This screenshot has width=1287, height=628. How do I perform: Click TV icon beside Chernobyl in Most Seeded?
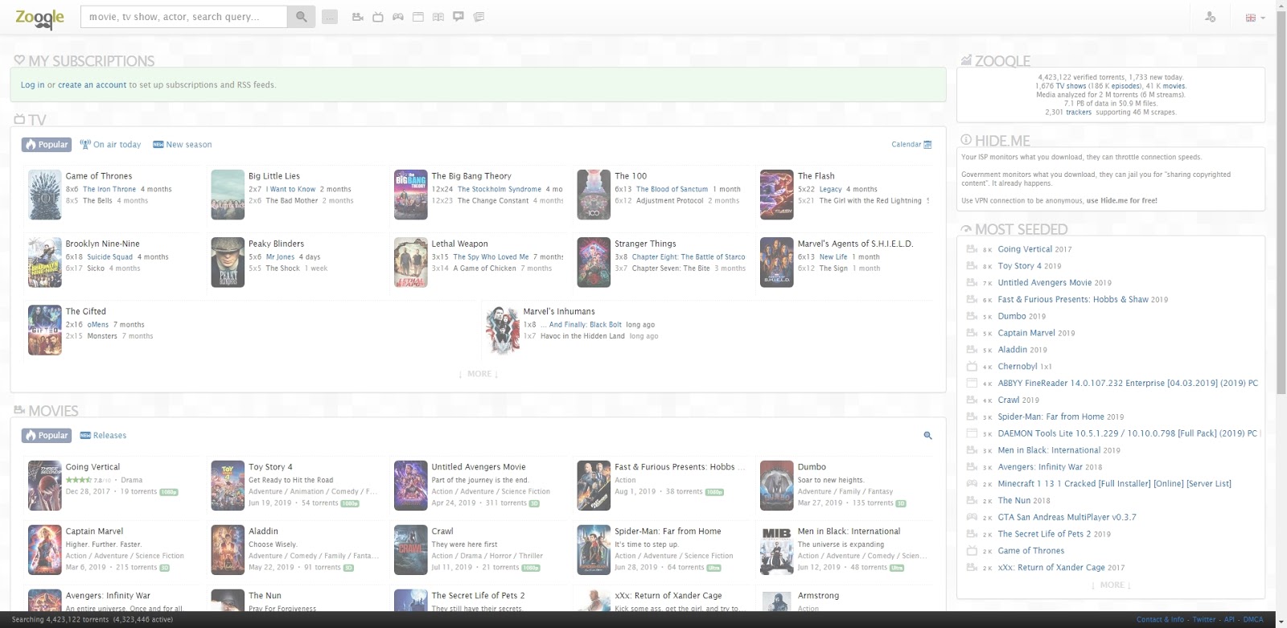(x=971, y=367)
